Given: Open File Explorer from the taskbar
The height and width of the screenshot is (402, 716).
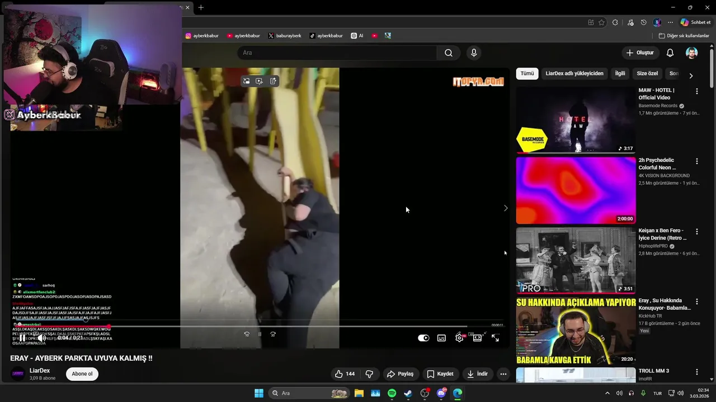Looking at the screenshot, I should click(359, 393).
